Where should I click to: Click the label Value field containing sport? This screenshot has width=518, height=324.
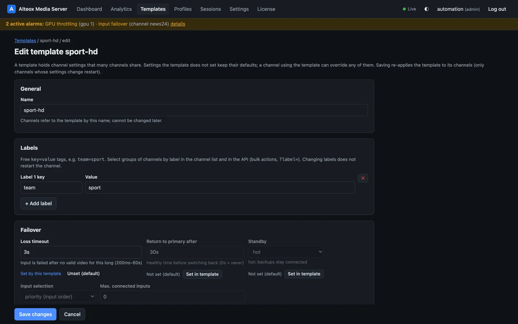[220, 188]
